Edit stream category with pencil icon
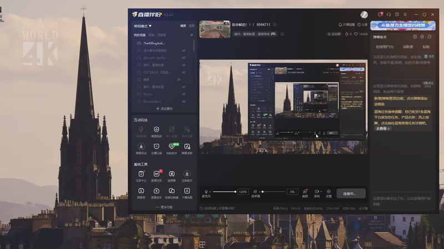This screenshot has height=249, width=444. coord(282,34)
